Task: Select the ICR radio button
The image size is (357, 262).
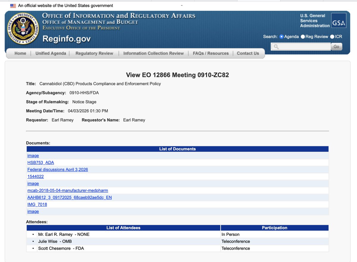Action: pyautogui.click(x=332, y=37)
